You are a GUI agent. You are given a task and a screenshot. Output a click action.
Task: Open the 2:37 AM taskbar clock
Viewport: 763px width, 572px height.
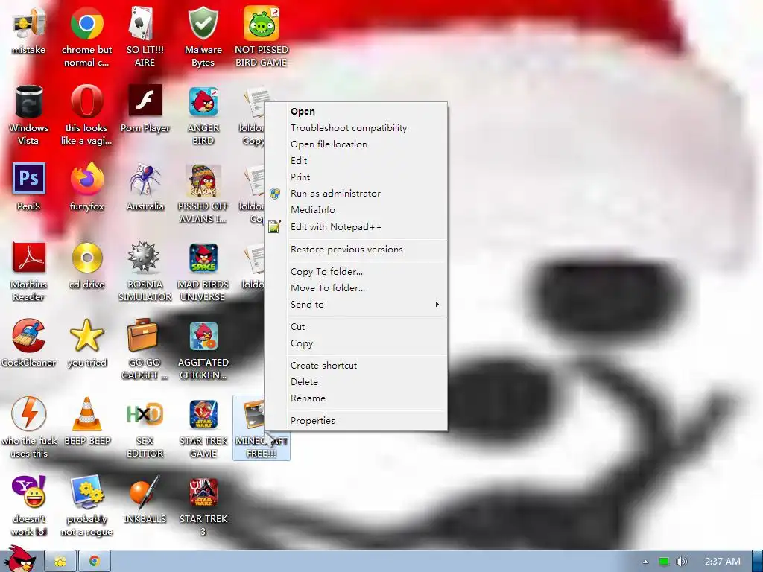click(x=723, y=562)
